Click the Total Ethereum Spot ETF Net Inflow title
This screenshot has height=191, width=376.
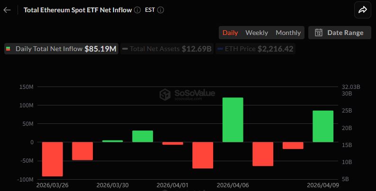[x=78, y=10]
